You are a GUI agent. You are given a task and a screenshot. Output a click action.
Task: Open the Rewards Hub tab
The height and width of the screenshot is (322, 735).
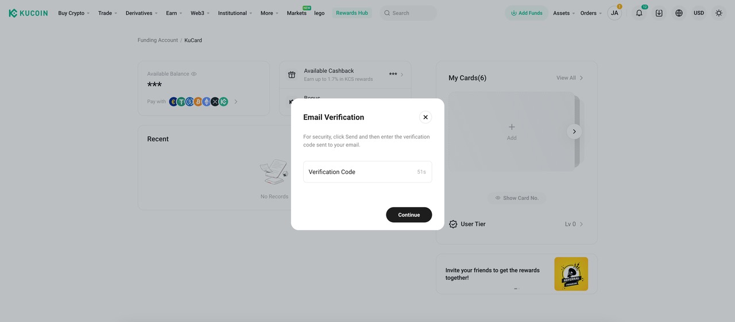pyautogui.click(x=351, y=13)
